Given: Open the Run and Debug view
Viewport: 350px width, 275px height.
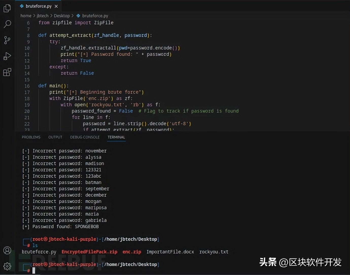Looking at the screenshot, I should pos(7,56).
